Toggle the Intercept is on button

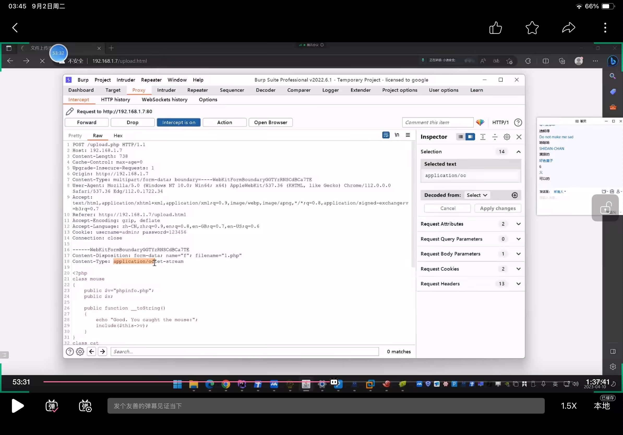[178, 122]
